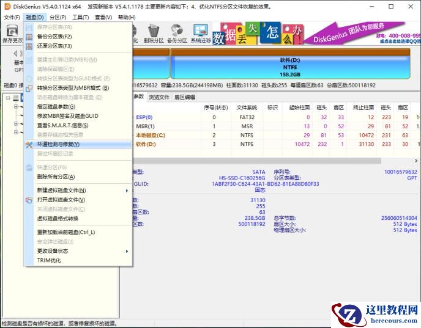Click the horizontal scrollbar under partition table
The image size is (421, 328).
pos(256,161)
